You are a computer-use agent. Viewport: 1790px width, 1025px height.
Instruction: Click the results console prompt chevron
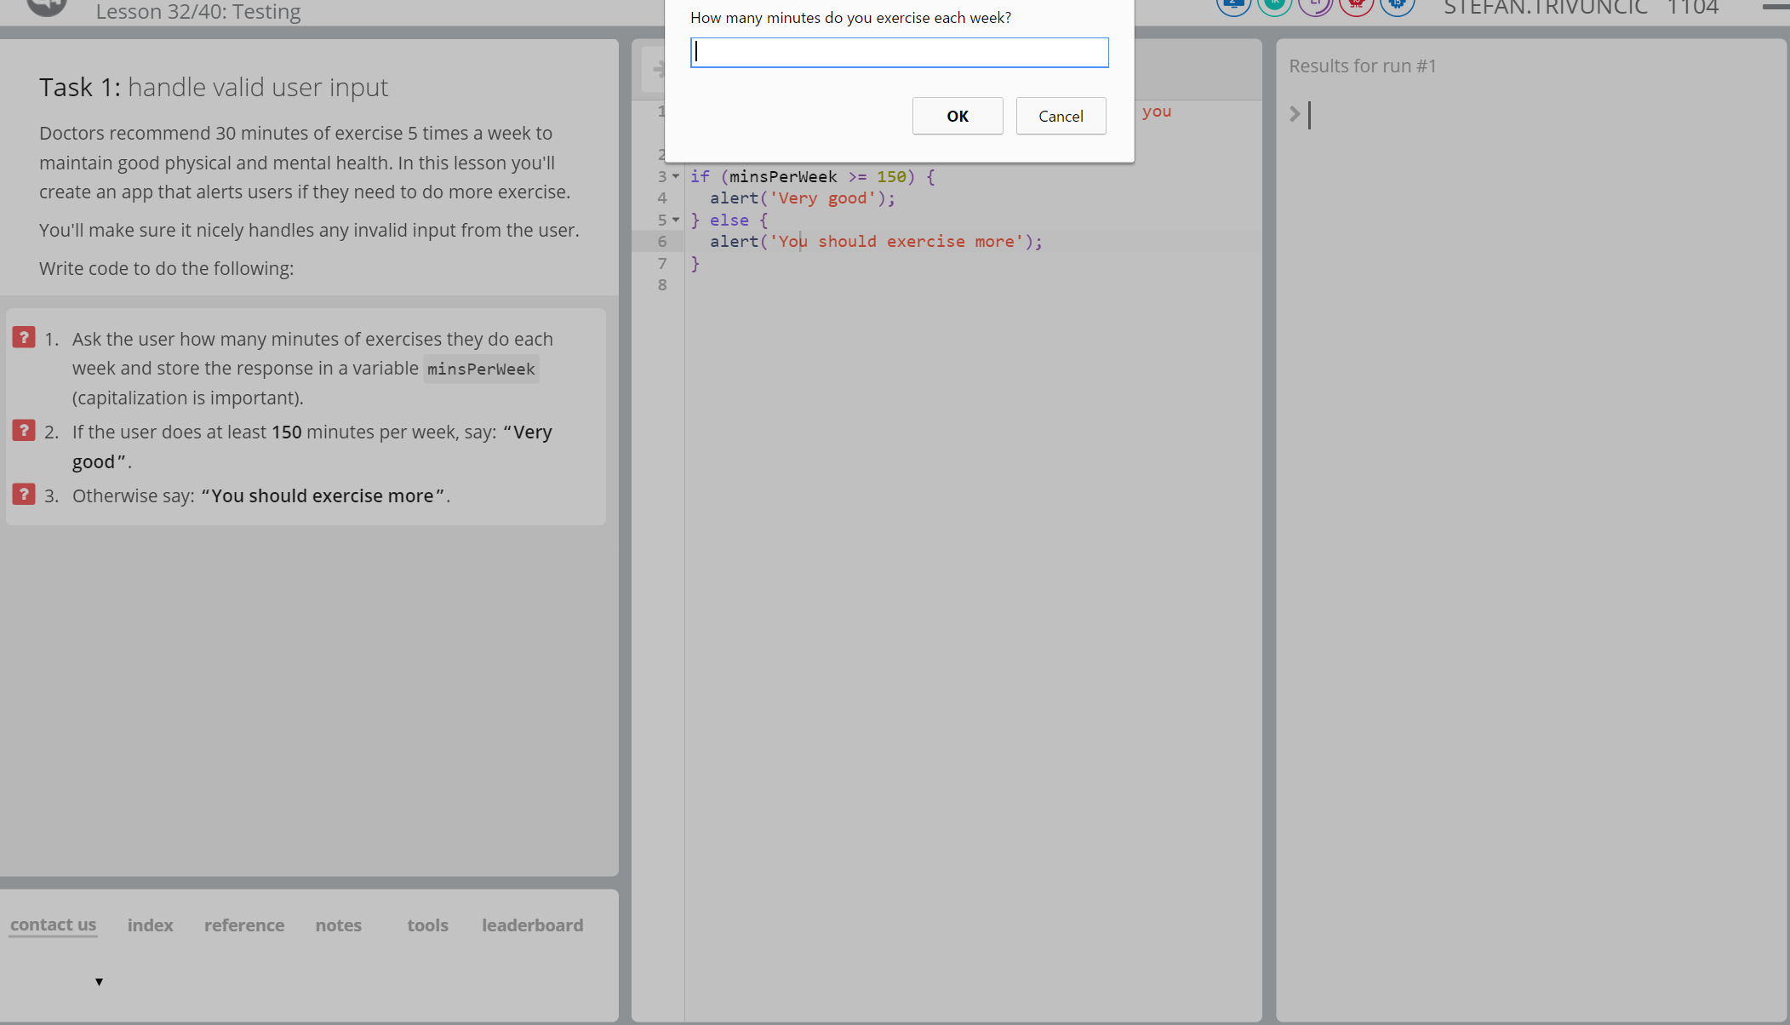[1295, 114]
